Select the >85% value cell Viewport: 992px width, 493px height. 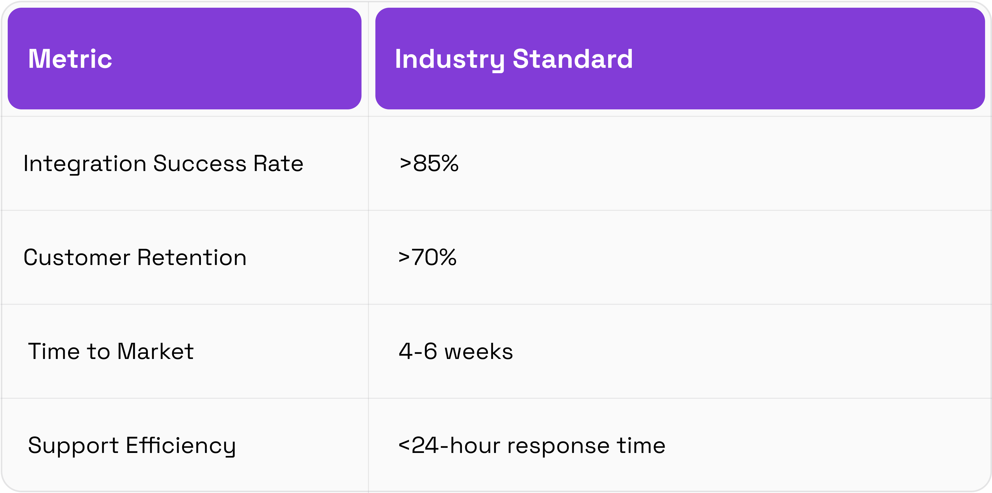pyautogui.click(x=429, y=164)
